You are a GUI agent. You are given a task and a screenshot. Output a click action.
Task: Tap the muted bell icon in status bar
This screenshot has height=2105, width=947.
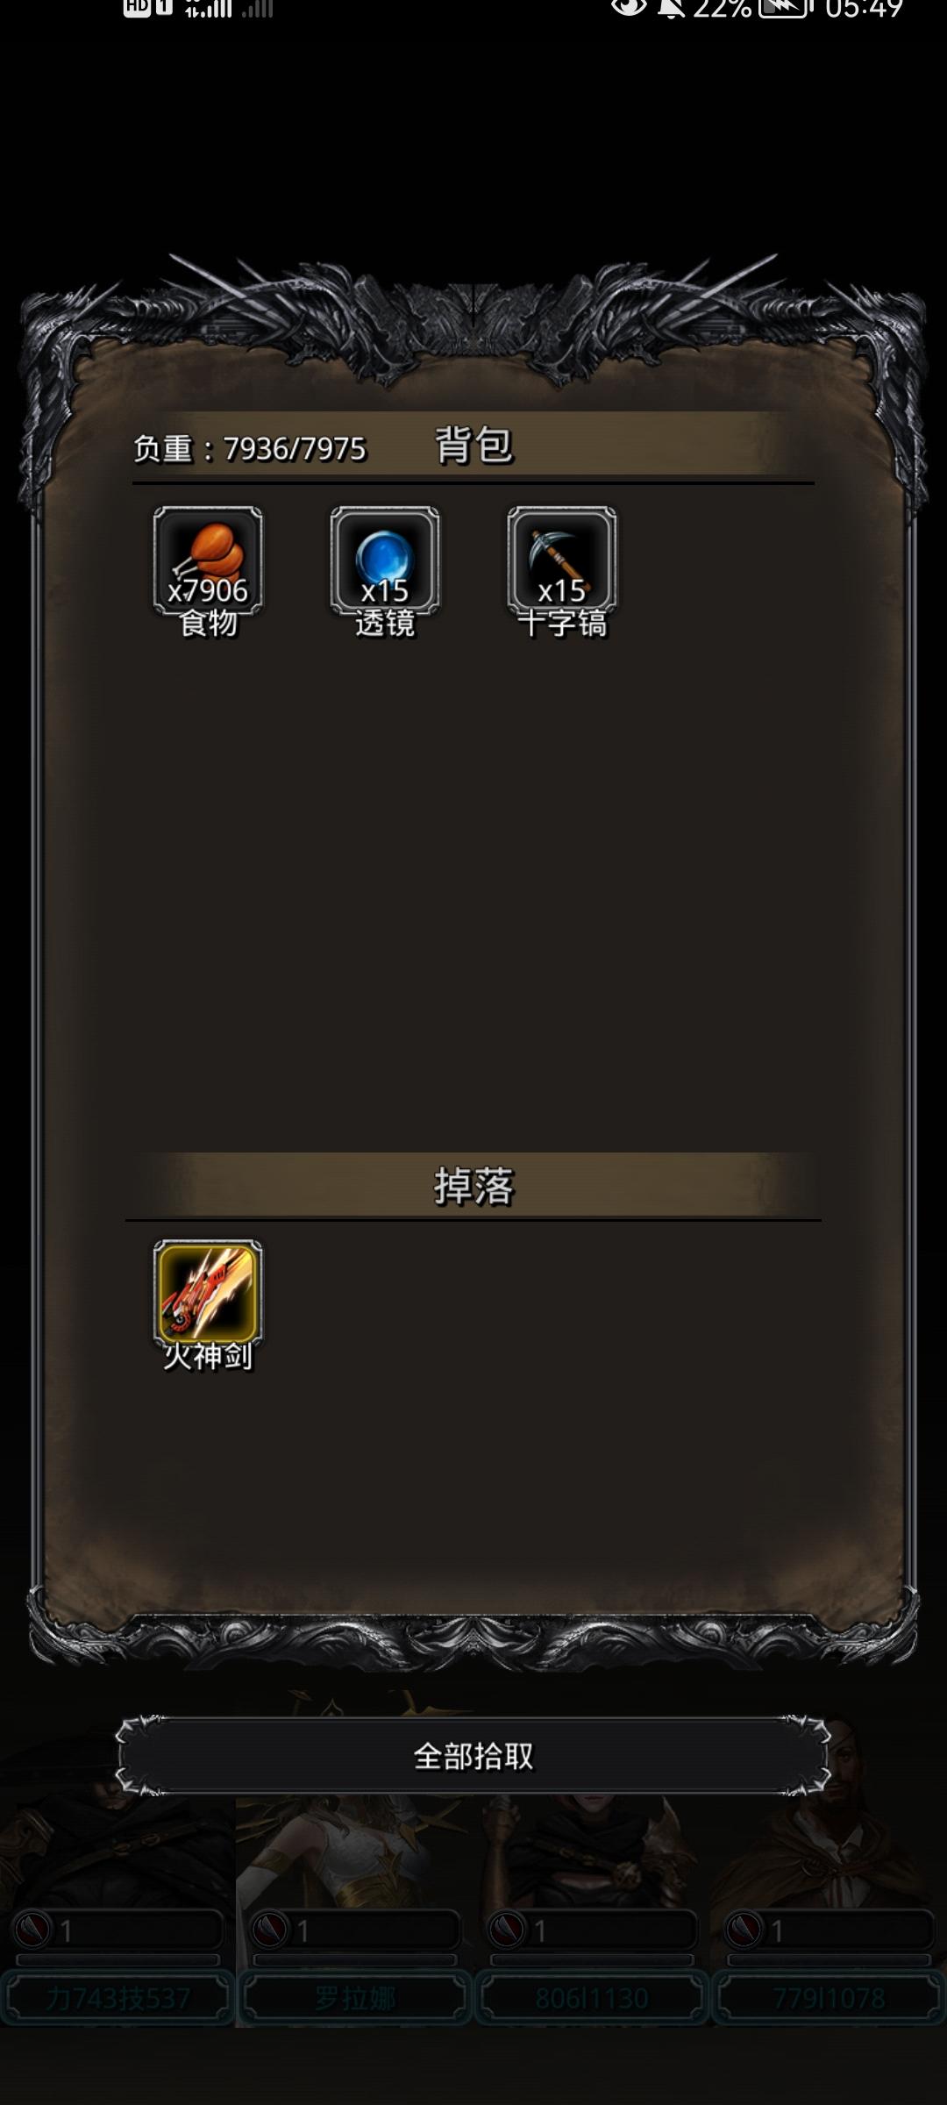click(671, 8)
